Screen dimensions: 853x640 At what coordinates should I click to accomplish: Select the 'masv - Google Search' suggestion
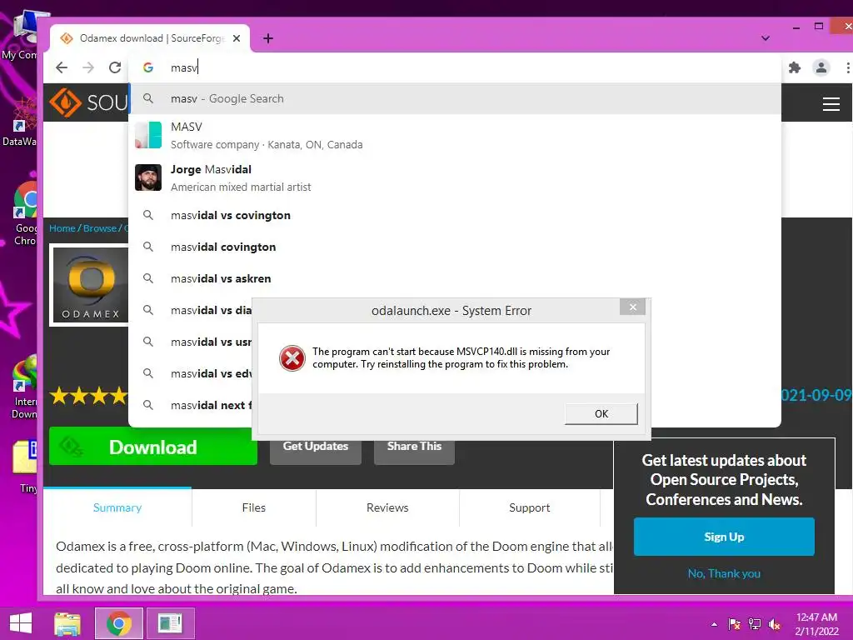pyautogui.click(x=455, y=98)
